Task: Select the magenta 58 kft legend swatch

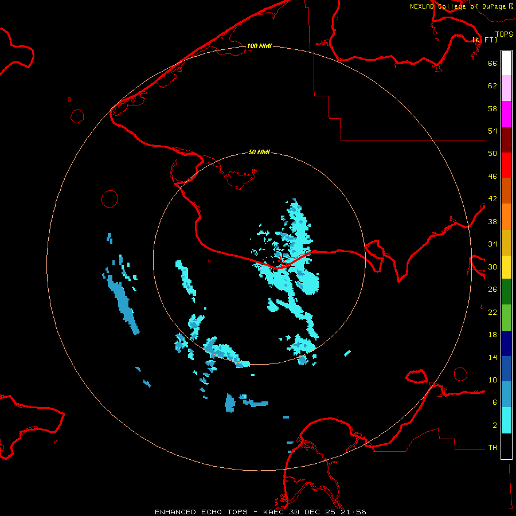Action: click(506, 114)
